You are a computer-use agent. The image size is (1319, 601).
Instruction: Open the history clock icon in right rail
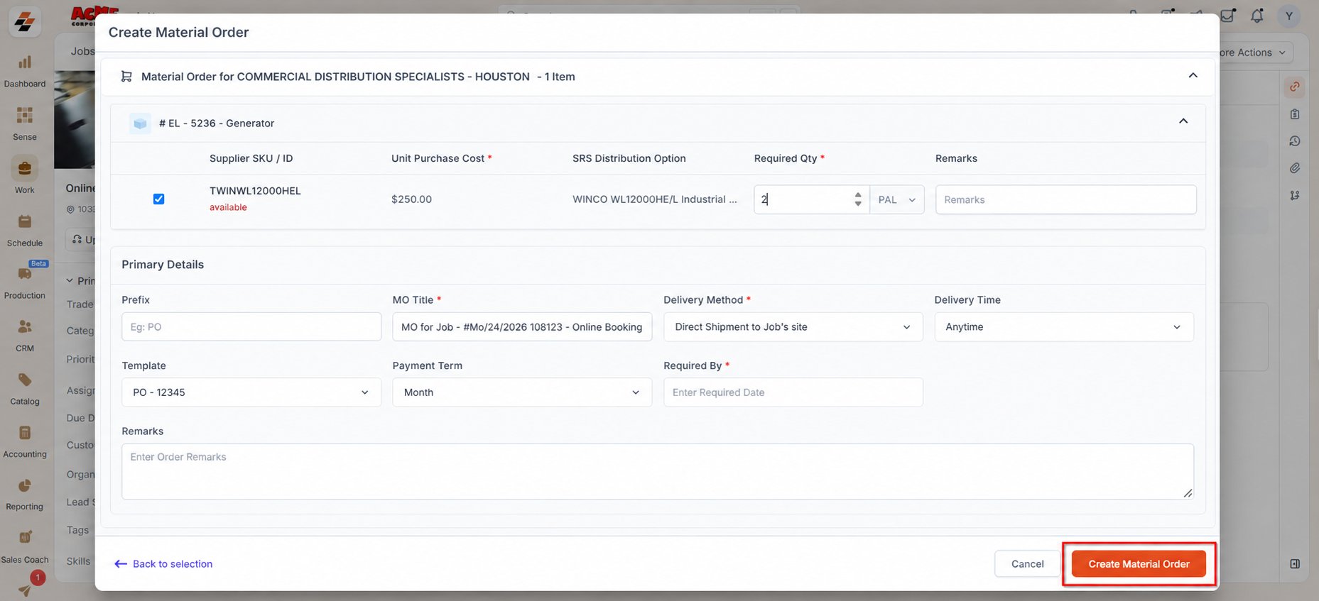tap(1295, 141)
